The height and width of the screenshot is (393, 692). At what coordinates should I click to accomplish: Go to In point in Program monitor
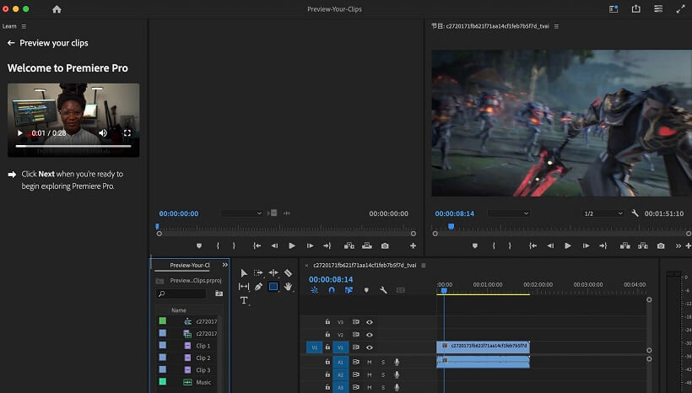(x=533, y=245)
